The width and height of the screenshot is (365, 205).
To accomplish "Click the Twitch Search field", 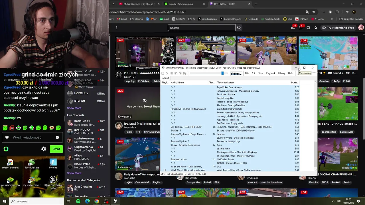I will pyautogui.click(x=202, y=28).
